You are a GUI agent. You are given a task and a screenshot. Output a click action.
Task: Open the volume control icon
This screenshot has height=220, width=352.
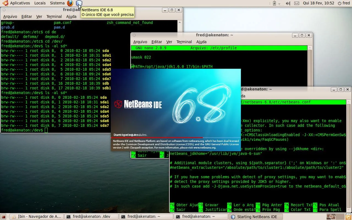click(288, 3)
